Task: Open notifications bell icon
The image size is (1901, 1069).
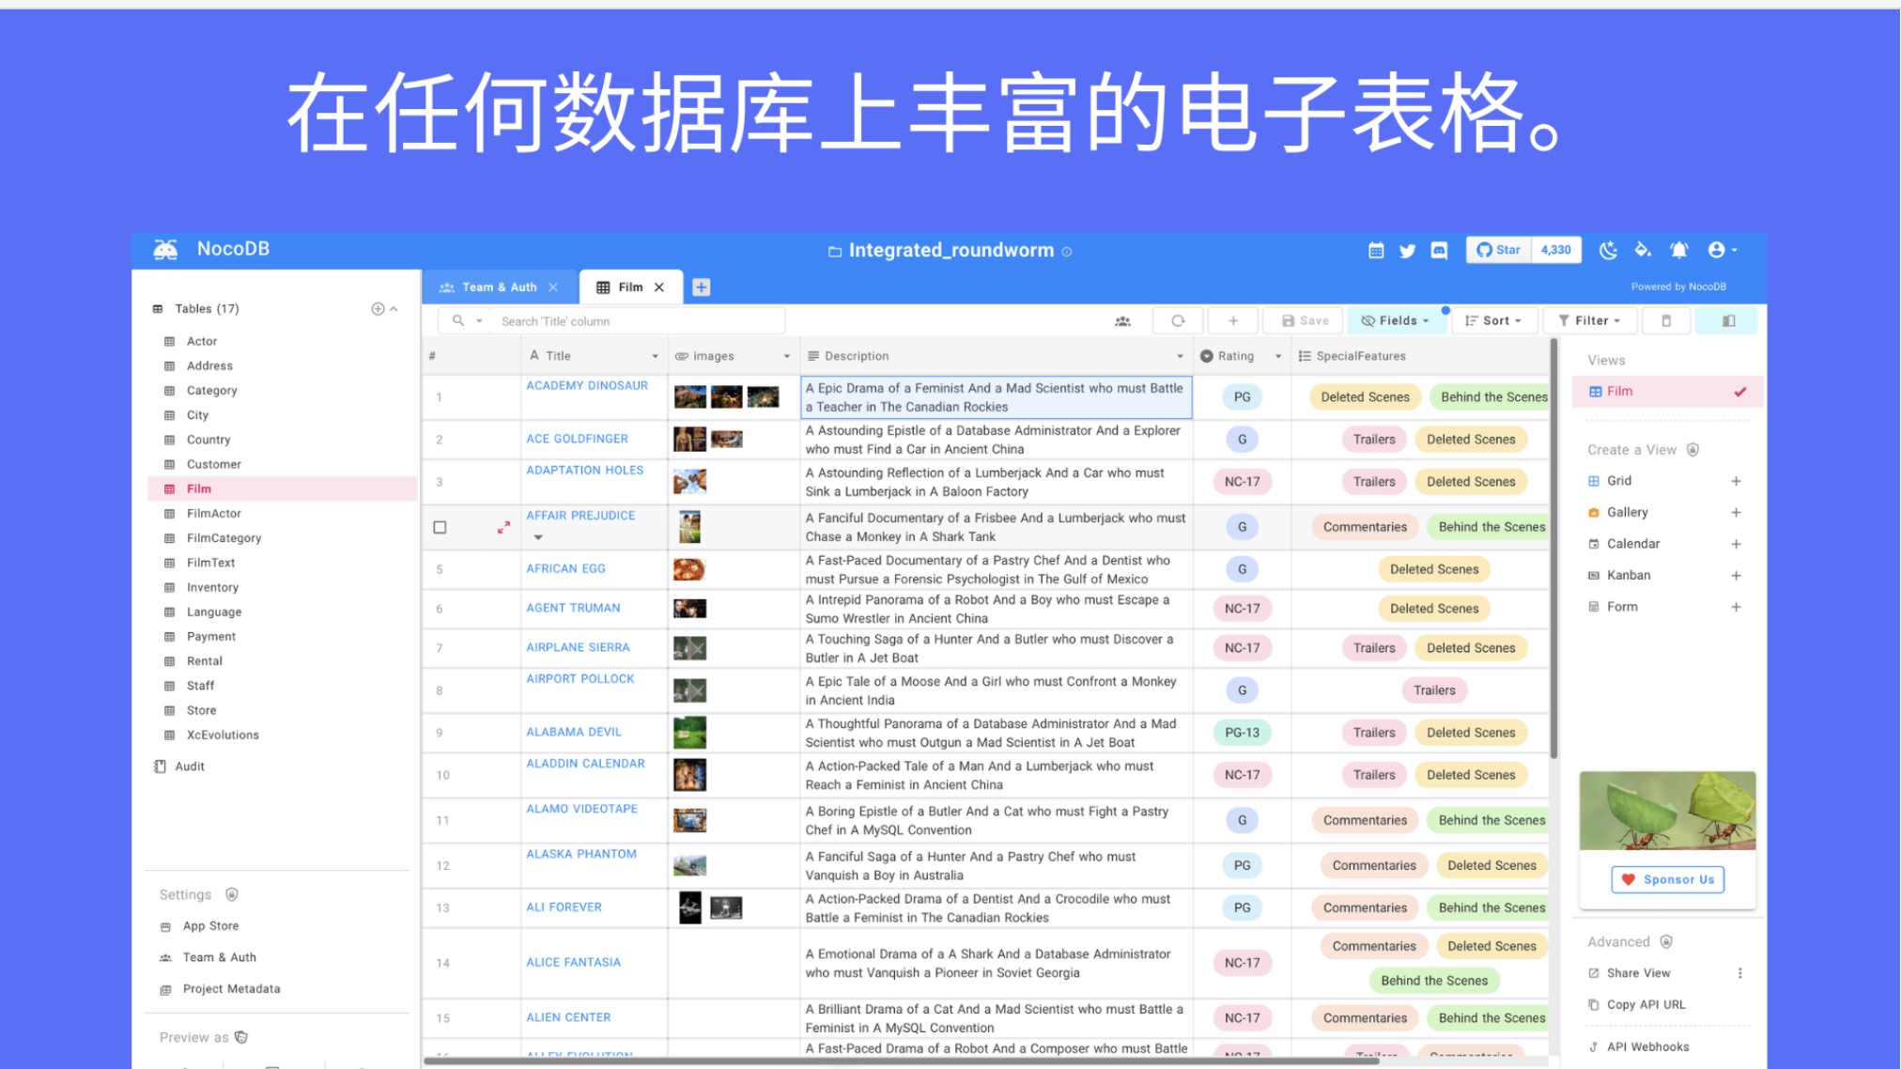Action: tap(1679, 250)
